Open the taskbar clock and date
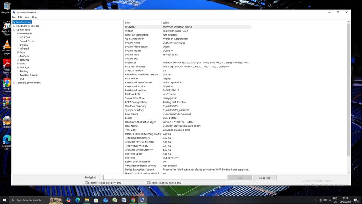Image resolution: width=362 pixels, height=204 pixels. 345,200
